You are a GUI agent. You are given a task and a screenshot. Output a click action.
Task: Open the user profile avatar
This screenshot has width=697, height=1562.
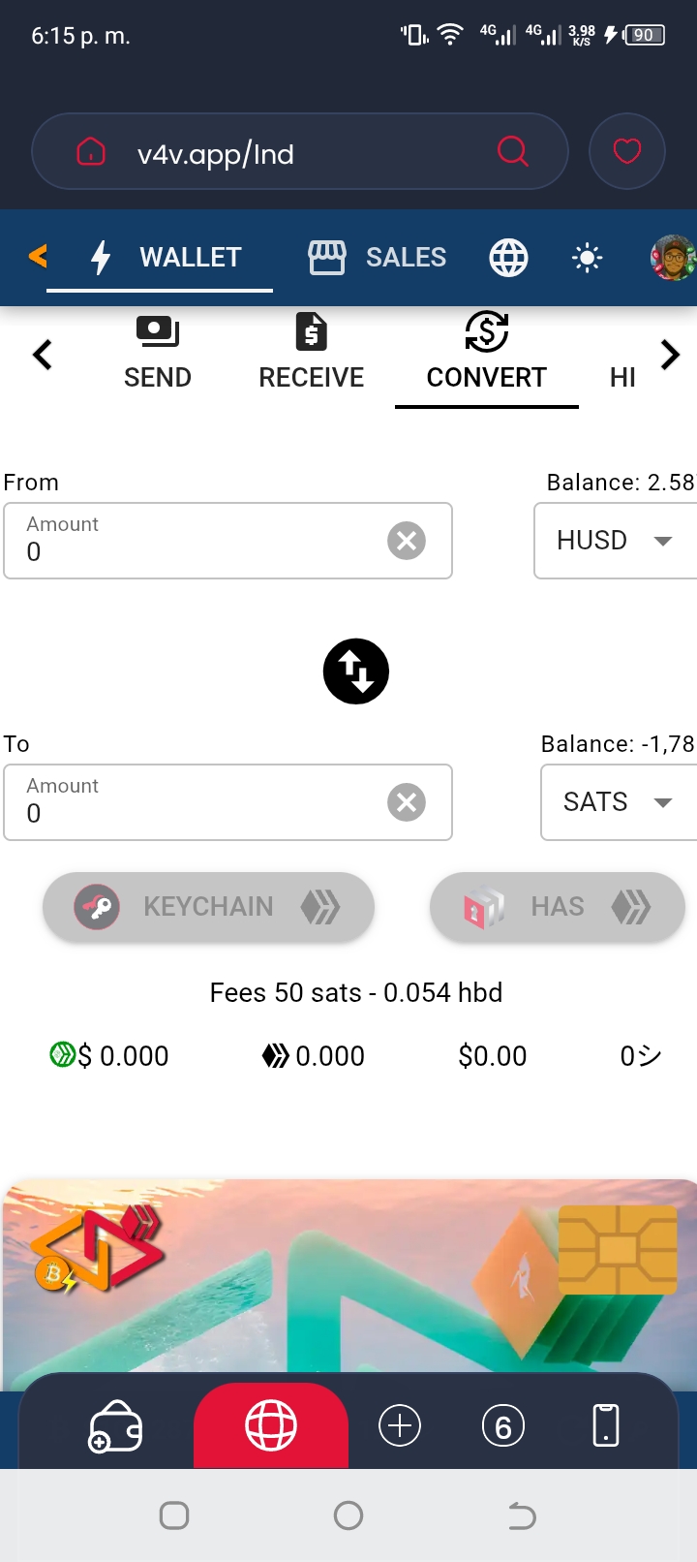673,258
